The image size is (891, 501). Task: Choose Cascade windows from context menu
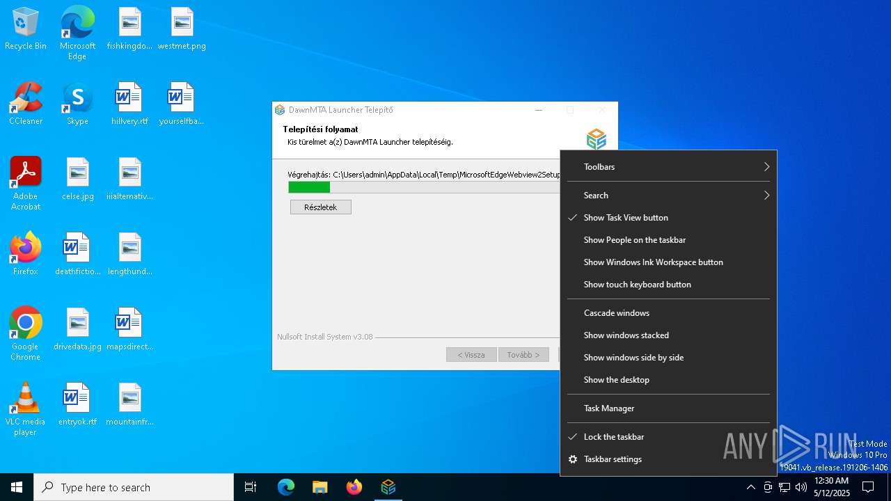(668, 313)
